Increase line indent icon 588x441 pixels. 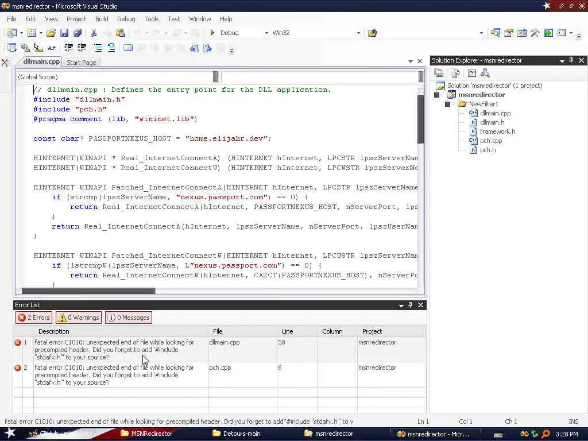[82, 48]
